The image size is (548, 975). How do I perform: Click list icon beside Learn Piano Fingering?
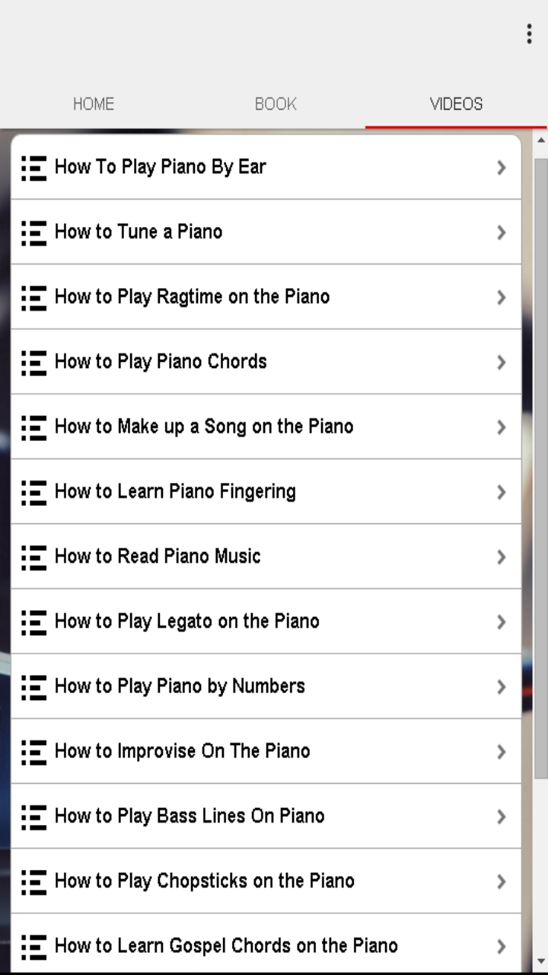pyautogui.click(x=33, y=492)
